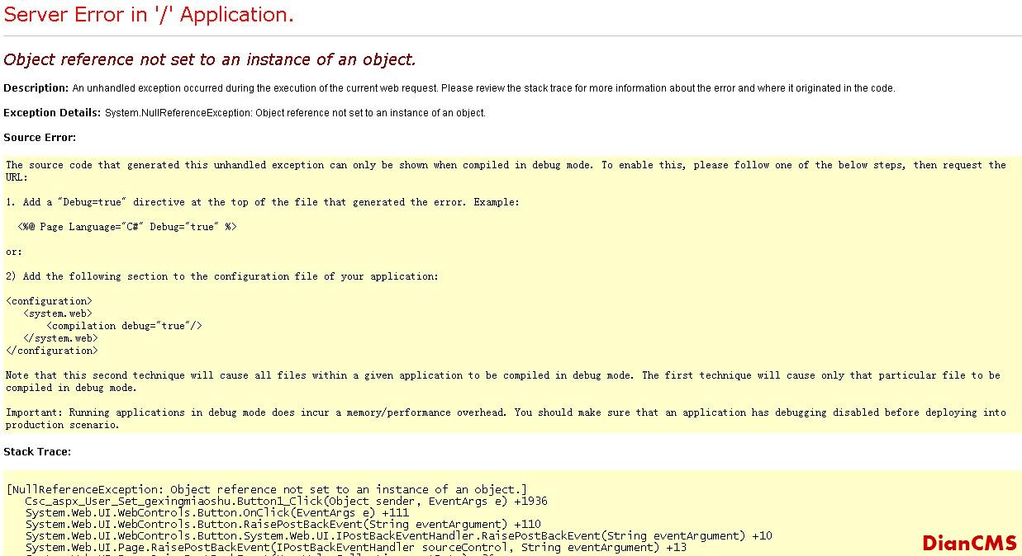Image resolution: width=1022 pixels, height=556 pixels.
Task: Click the "Source Error:" heading
Action: click(40, 138)
